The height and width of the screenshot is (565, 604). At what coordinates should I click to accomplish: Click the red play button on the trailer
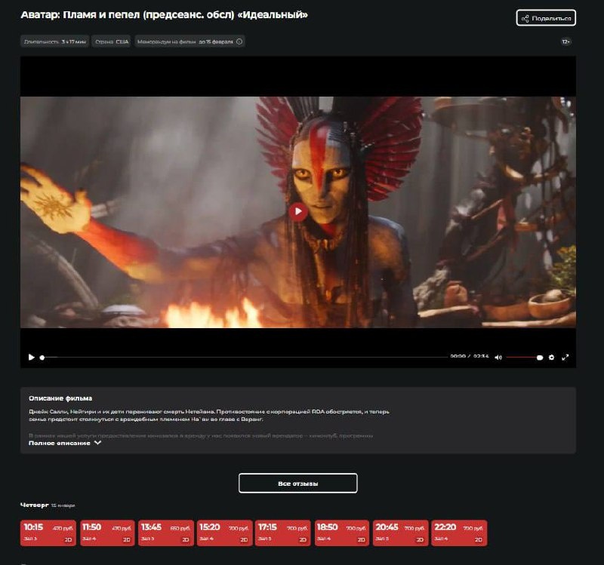click(x=297, y=211)
